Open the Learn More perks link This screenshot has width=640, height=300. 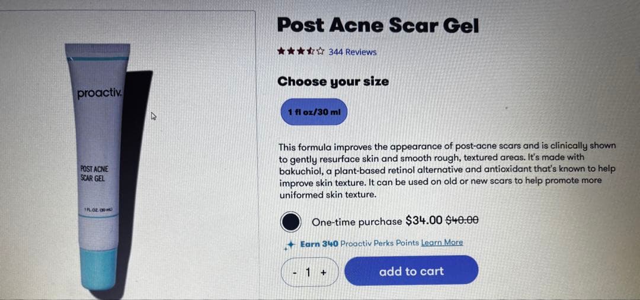[x=441, y=243]
